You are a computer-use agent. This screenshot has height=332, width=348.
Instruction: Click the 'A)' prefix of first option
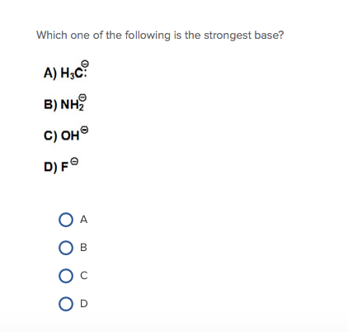50,74
